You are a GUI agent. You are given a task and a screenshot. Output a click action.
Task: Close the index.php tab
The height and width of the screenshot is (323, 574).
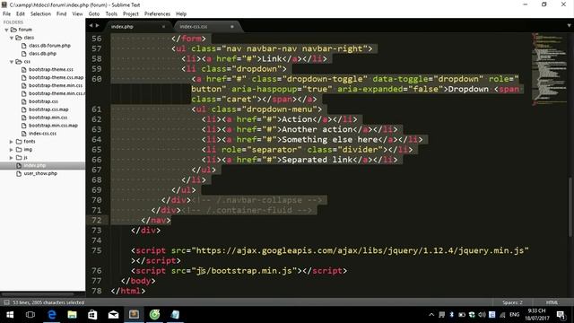(163, 27)
